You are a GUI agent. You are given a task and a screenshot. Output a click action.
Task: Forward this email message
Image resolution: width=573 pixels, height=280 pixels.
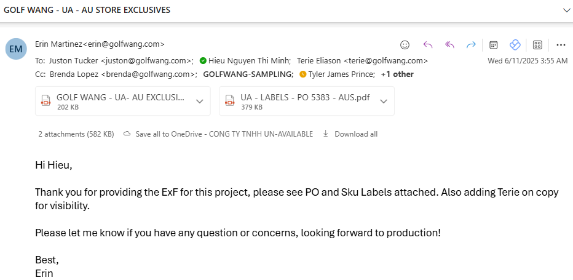[x=471, y=44]
